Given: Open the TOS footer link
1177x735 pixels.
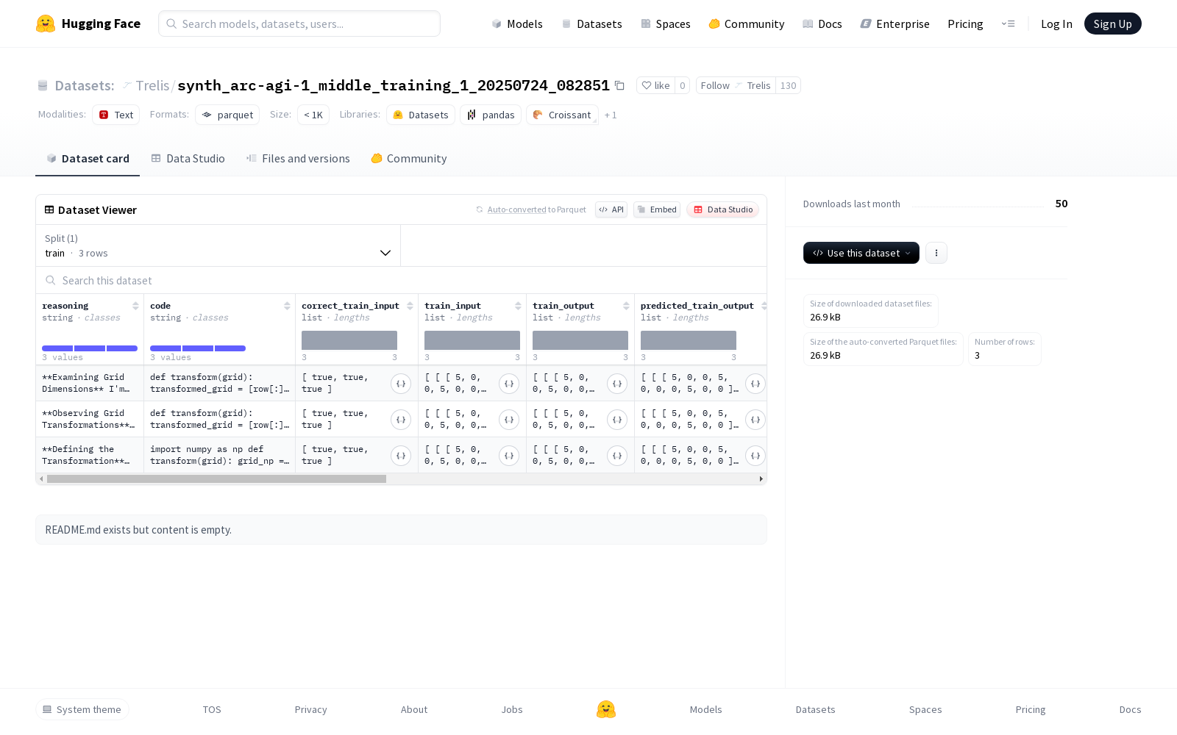Looking at the screenshot, I should [x=212, y=710].
